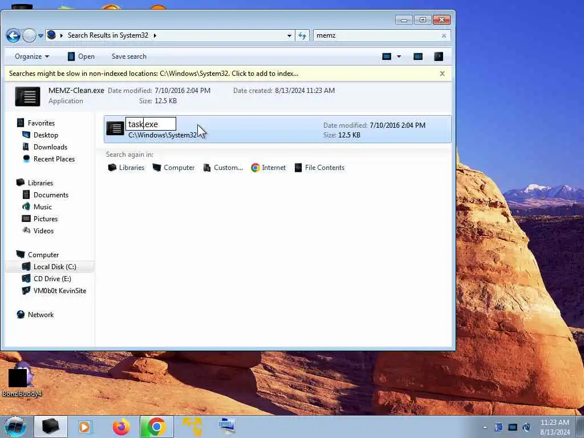Click the yellow pattern taskbar icon
This screenshot has width=584, height=438.
point(192,427)
